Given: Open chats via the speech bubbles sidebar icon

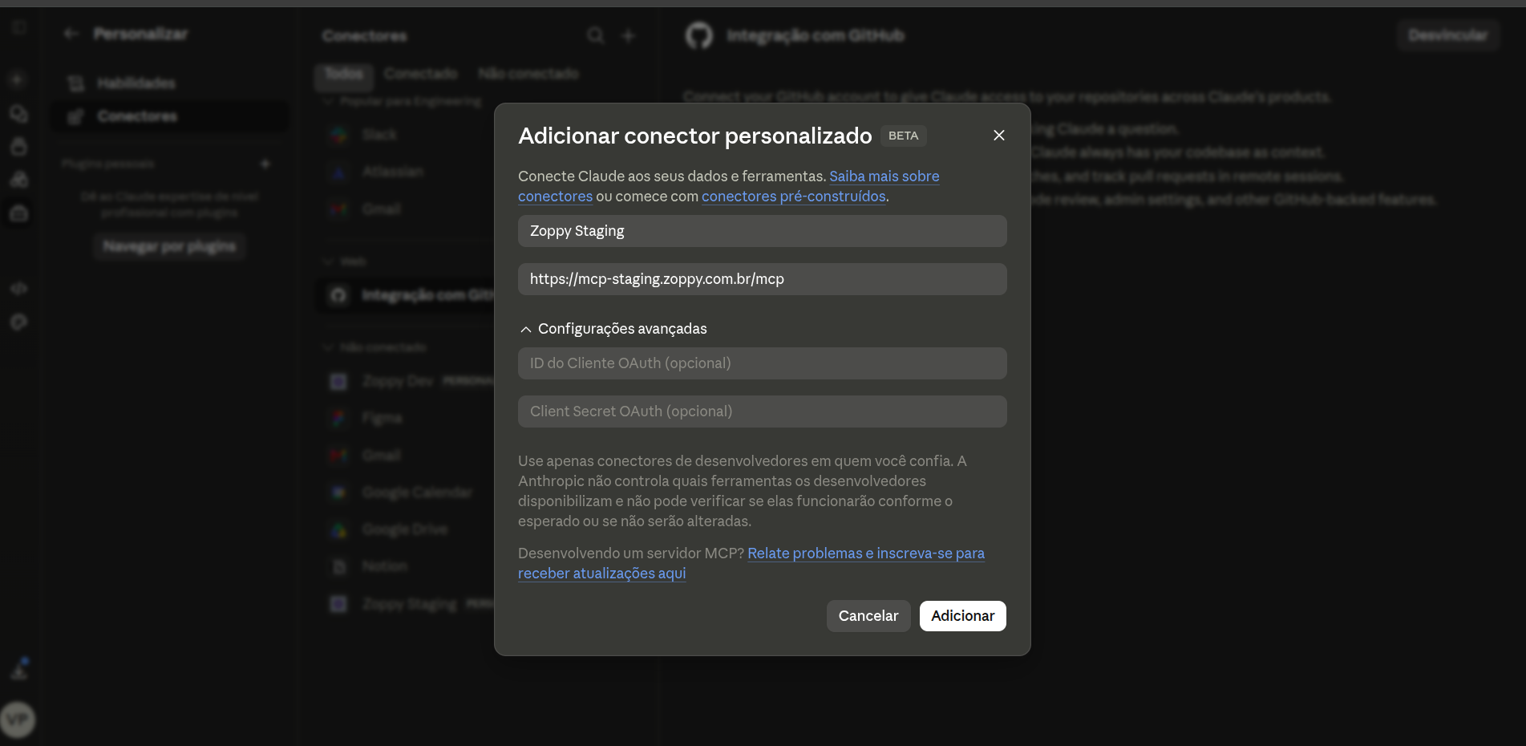Looking at the screenshot, I should click(18, 114).
